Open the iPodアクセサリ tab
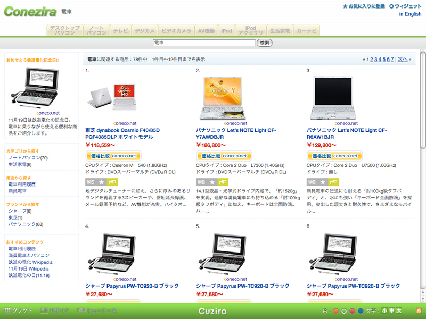426x319 pixels. (250, 30)
